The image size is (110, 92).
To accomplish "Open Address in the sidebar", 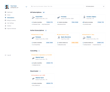I will 9,26.
